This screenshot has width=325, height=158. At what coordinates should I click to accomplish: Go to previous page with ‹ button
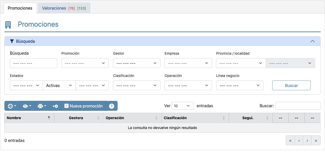click(x=299, y=141)
